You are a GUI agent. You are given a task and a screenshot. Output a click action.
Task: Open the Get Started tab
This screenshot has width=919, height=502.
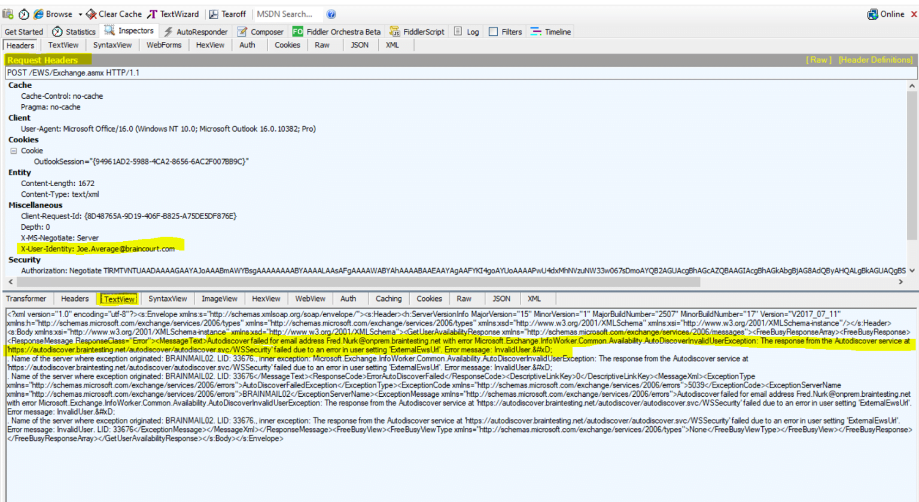(24, 32)
